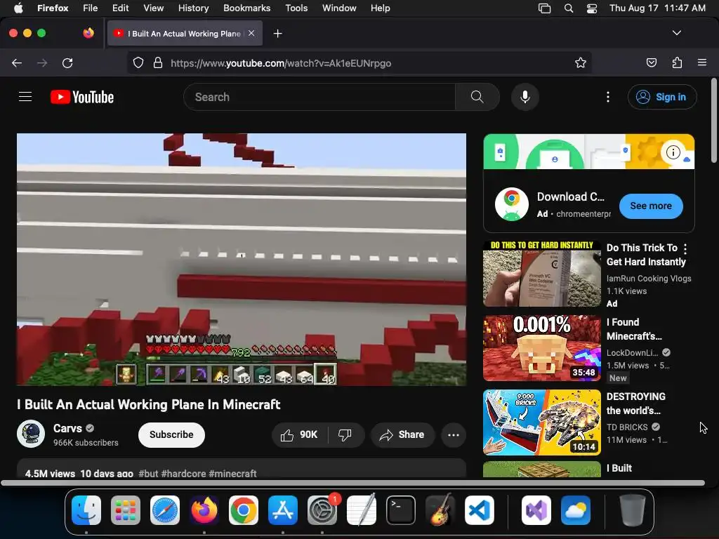Open tracking protection shield icon
This screenshot has width=719, height=539.
(138, 62)
